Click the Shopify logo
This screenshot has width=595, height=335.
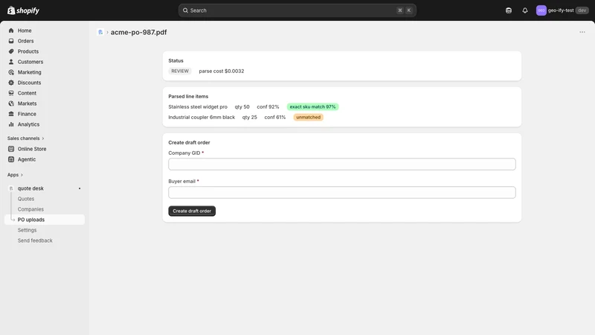pyautogui.click(x=24, y=10)
